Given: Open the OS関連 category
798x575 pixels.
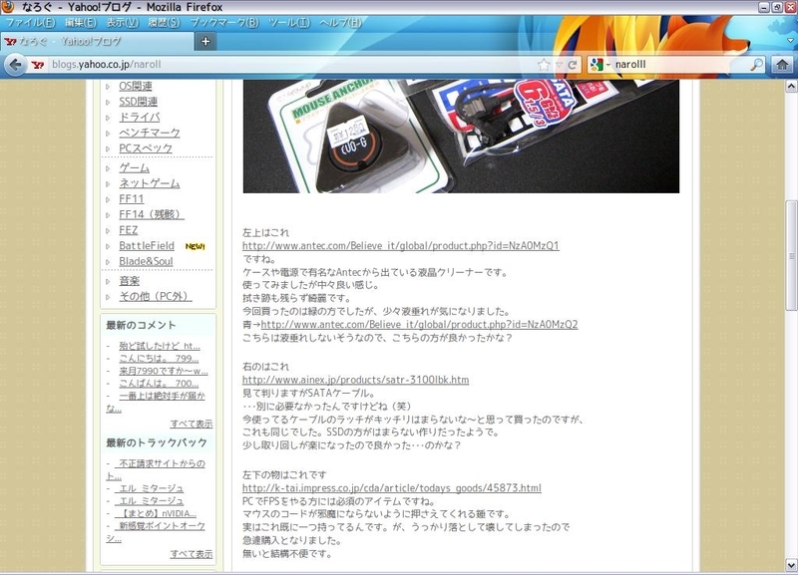Looking at the screenshot, I should click(136, 87).
